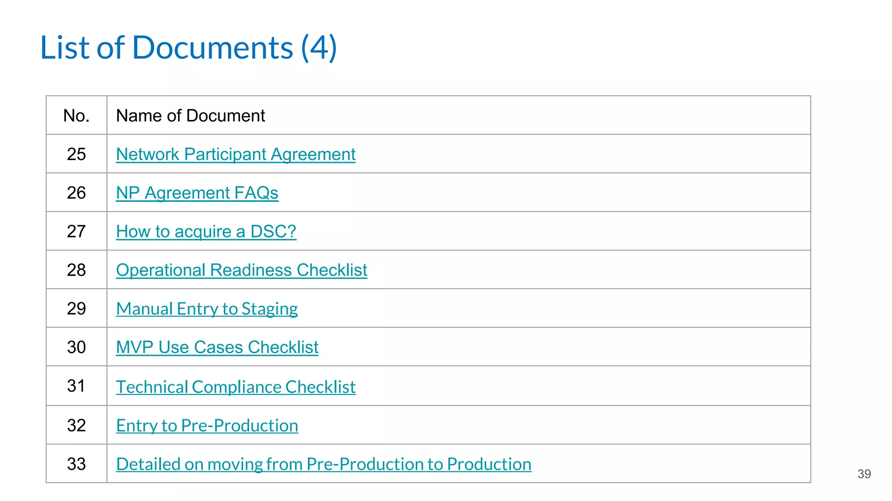The image size is (892, 501).
Task: Select the cell numbered 28
Action: pyautogui.click(x=76, y=270)
